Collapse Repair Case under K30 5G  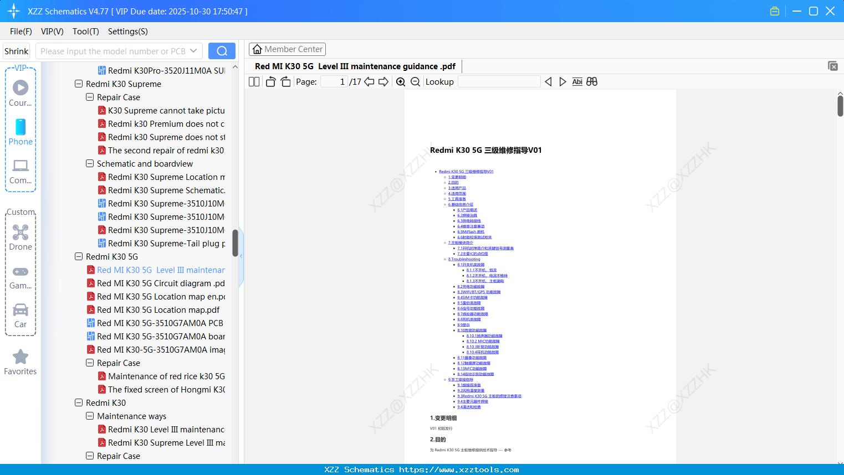[90, 363]
